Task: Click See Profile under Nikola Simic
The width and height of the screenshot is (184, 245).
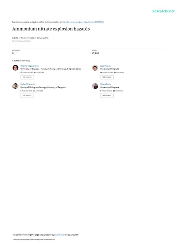Action: click(107, 95)
